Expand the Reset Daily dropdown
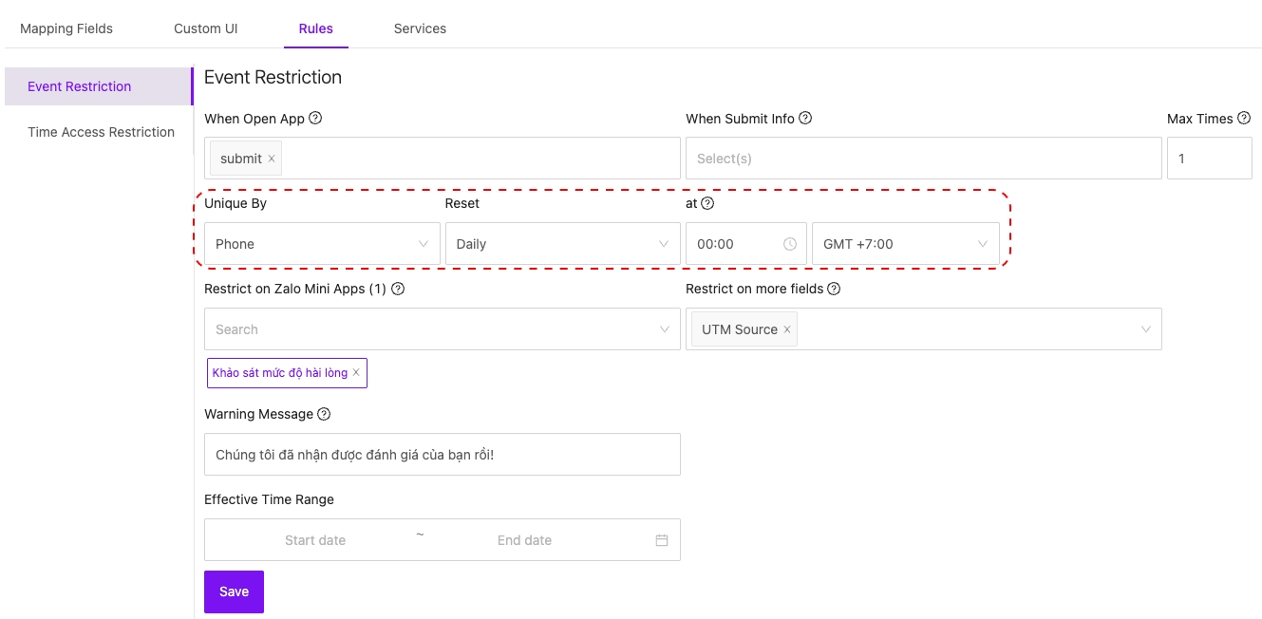1262x619 pixels. [562, 244]
